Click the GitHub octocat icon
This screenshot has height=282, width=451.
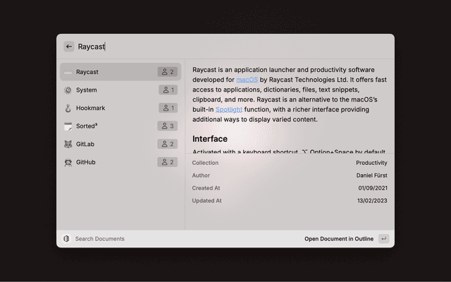[68, 162]
